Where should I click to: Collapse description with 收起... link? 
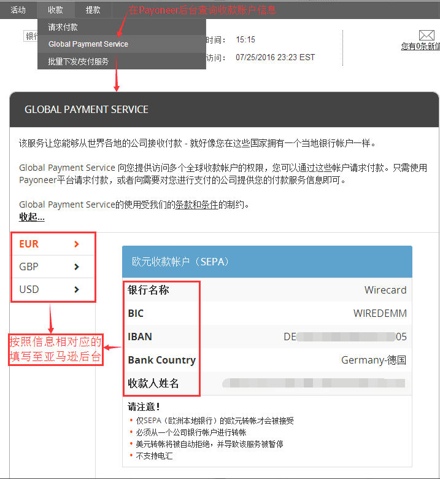(32, 217)
